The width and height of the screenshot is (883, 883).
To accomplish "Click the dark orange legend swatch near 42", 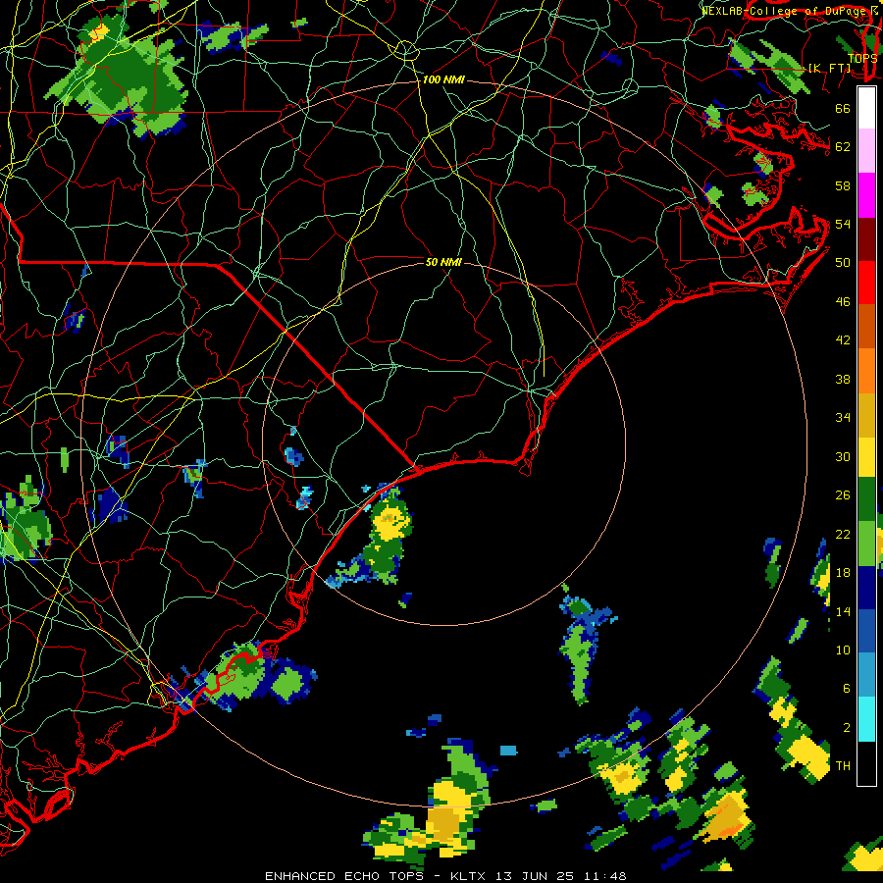I will point(866,327).
